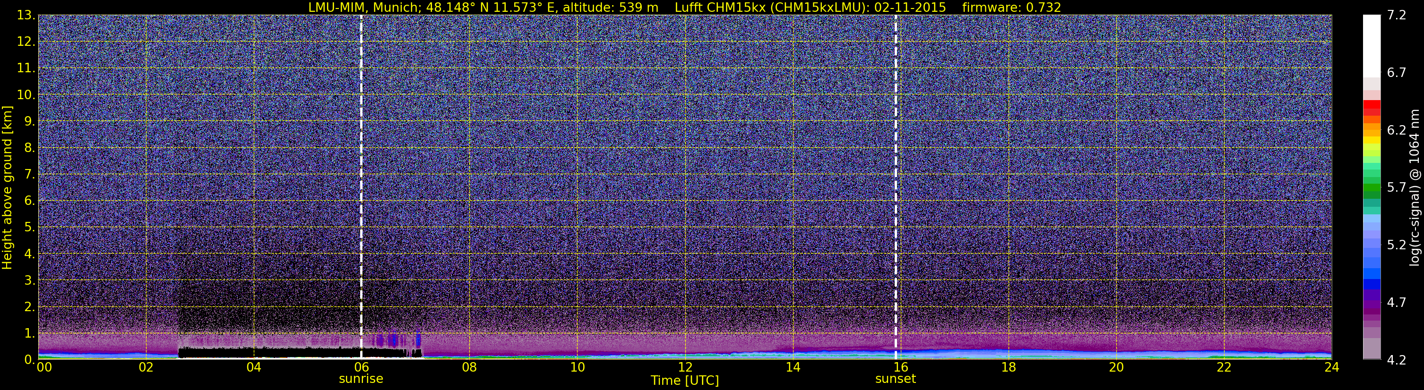Click the x-axis tick label '10'
Viewport: 1424px width, 390px height.
coord(577,367)
